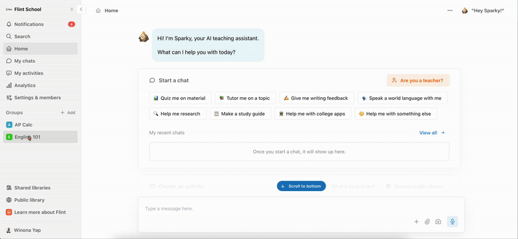Click the Home breadcrumb icon in header
The image size is (518, 239).
pyautogui.click(x=98, y=10)
